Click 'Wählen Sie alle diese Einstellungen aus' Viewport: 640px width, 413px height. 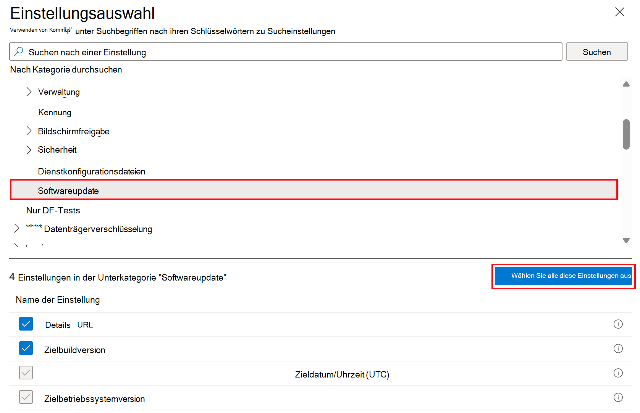coord(563,276)
